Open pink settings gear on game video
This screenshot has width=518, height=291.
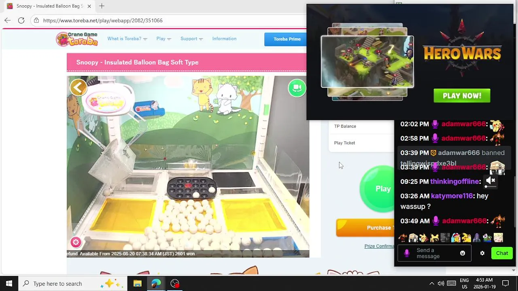coord(76,242)
